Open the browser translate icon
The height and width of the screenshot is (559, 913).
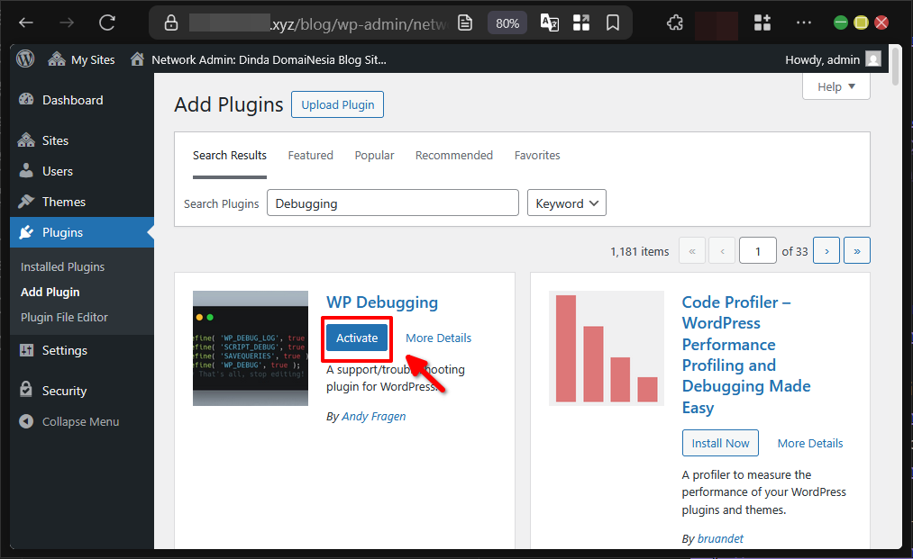549,22
